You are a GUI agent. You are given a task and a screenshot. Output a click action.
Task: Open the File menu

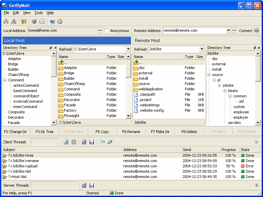6,13
